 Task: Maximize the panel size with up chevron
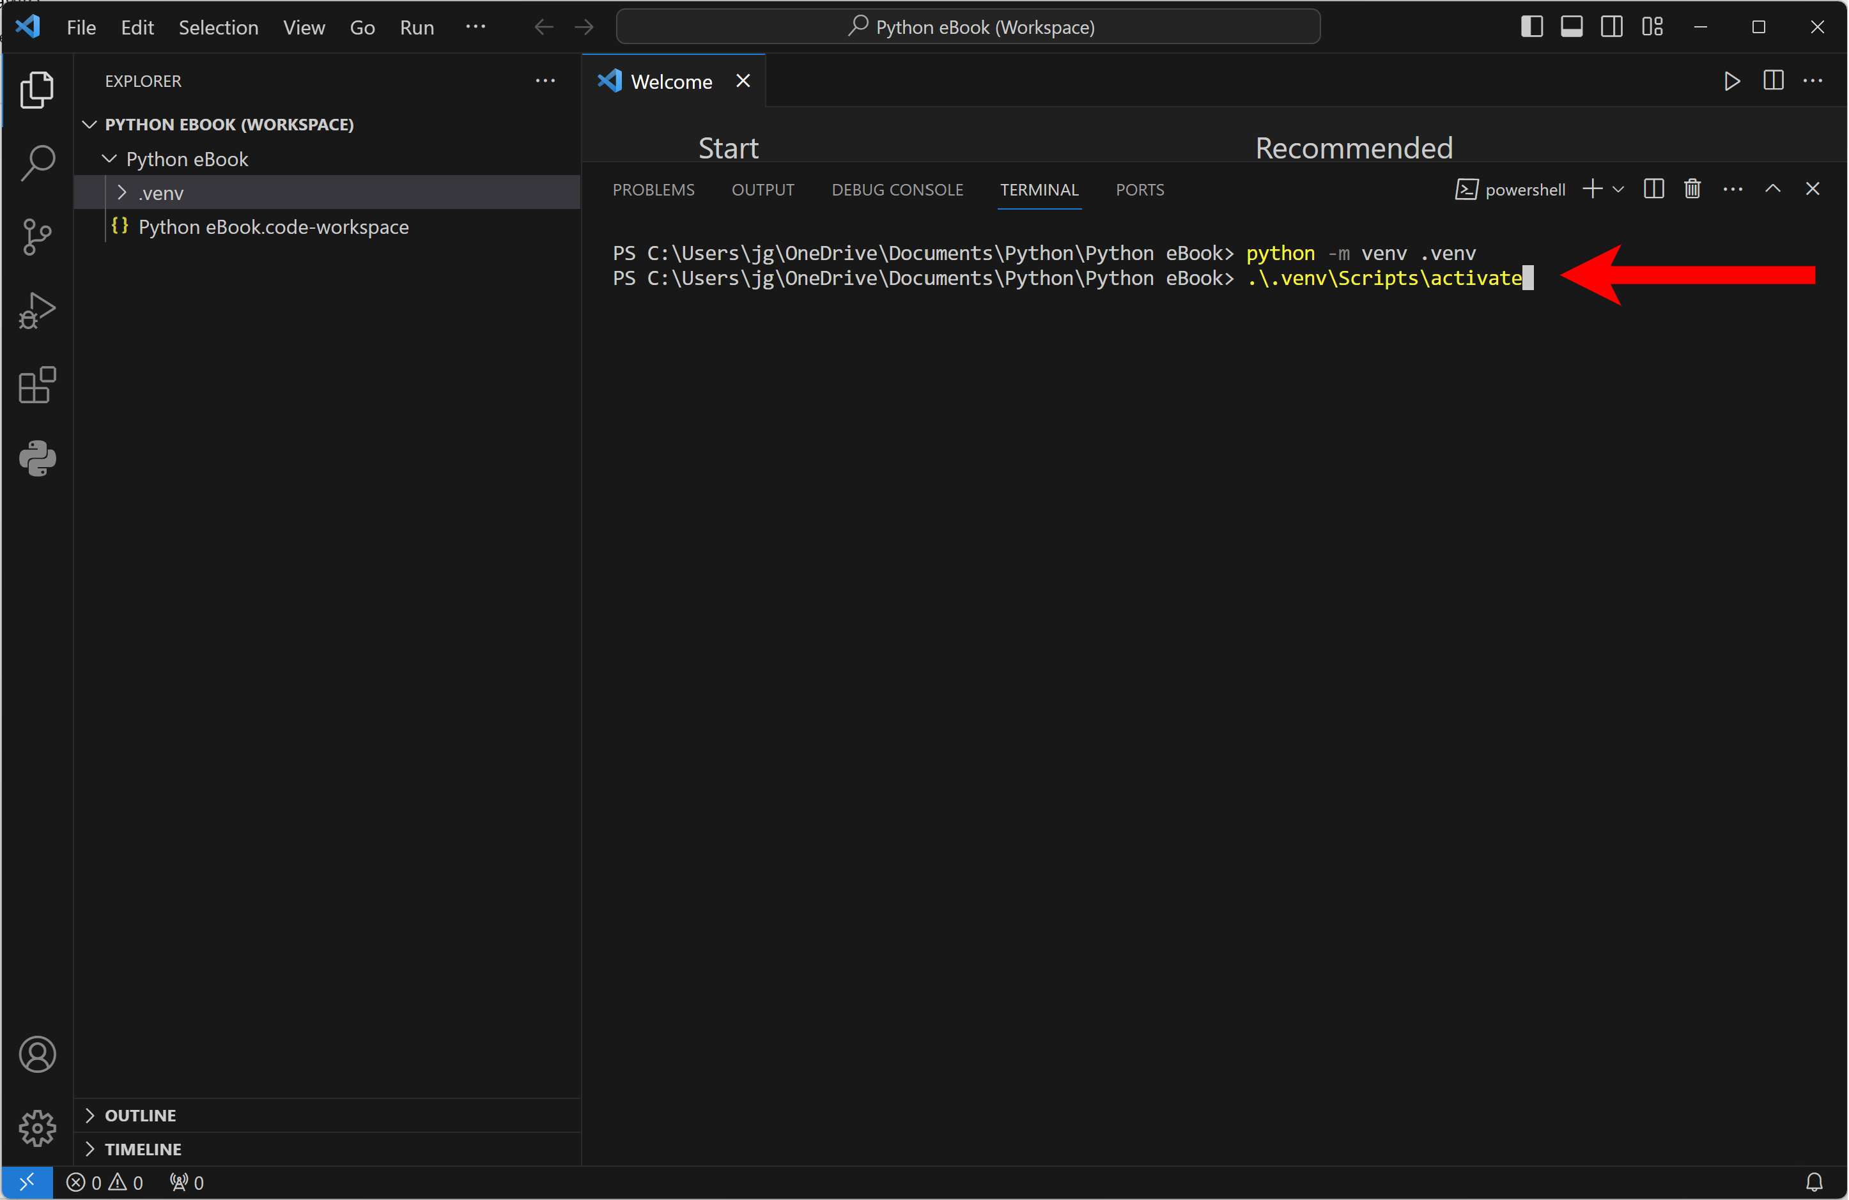click(1773, 188)
